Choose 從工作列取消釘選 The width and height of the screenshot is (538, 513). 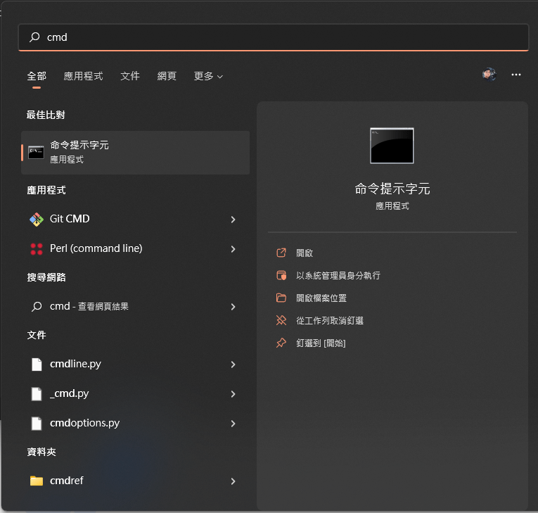point(330,321)
